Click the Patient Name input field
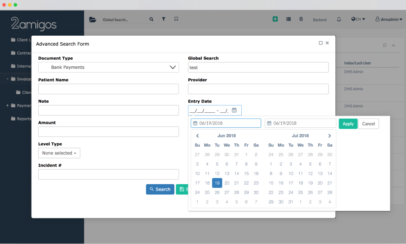 click(108, 89)
